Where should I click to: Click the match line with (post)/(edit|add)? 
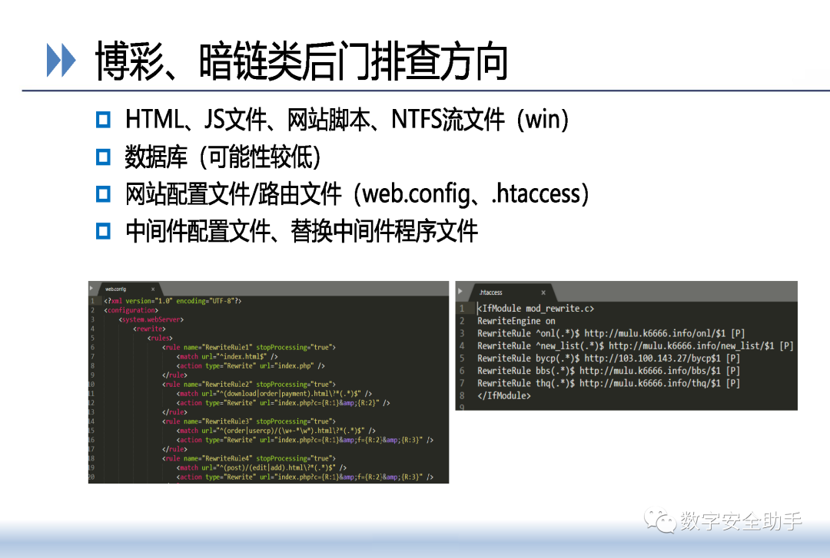[261, 467]
